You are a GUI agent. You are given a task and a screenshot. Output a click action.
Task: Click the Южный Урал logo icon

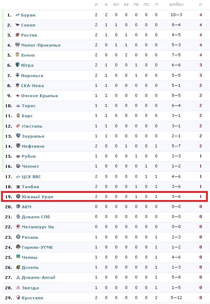pyautogui.click(x=18, y=196)
